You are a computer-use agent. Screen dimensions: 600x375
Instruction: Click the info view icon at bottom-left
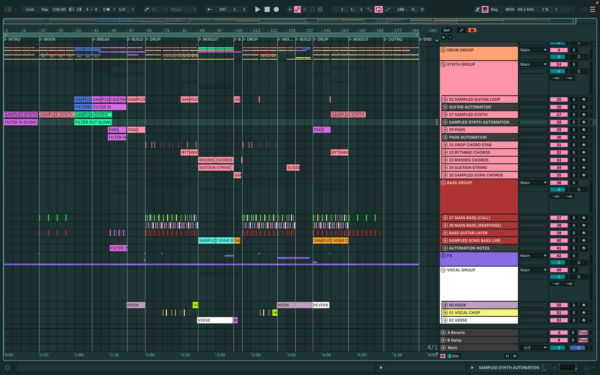click(x=7, y=368)
